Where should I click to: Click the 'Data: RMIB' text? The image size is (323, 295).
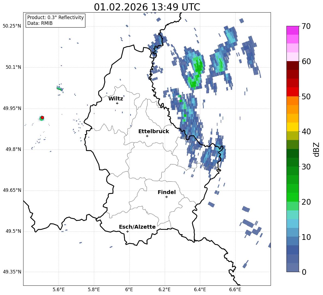pyautogui.click(x=40, y=23)
